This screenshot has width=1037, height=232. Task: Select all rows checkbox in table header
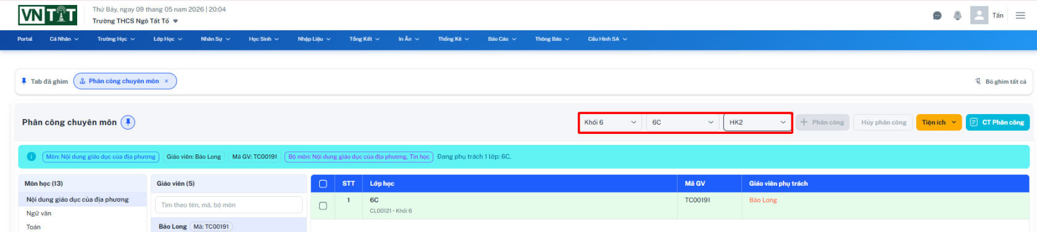(x=323, y=183)
